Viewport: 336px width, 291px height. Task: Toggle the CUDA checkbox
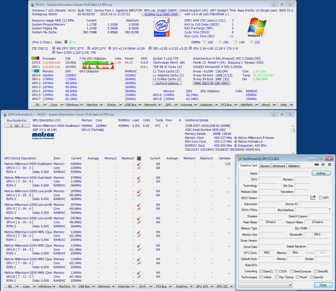click(277, 271)
